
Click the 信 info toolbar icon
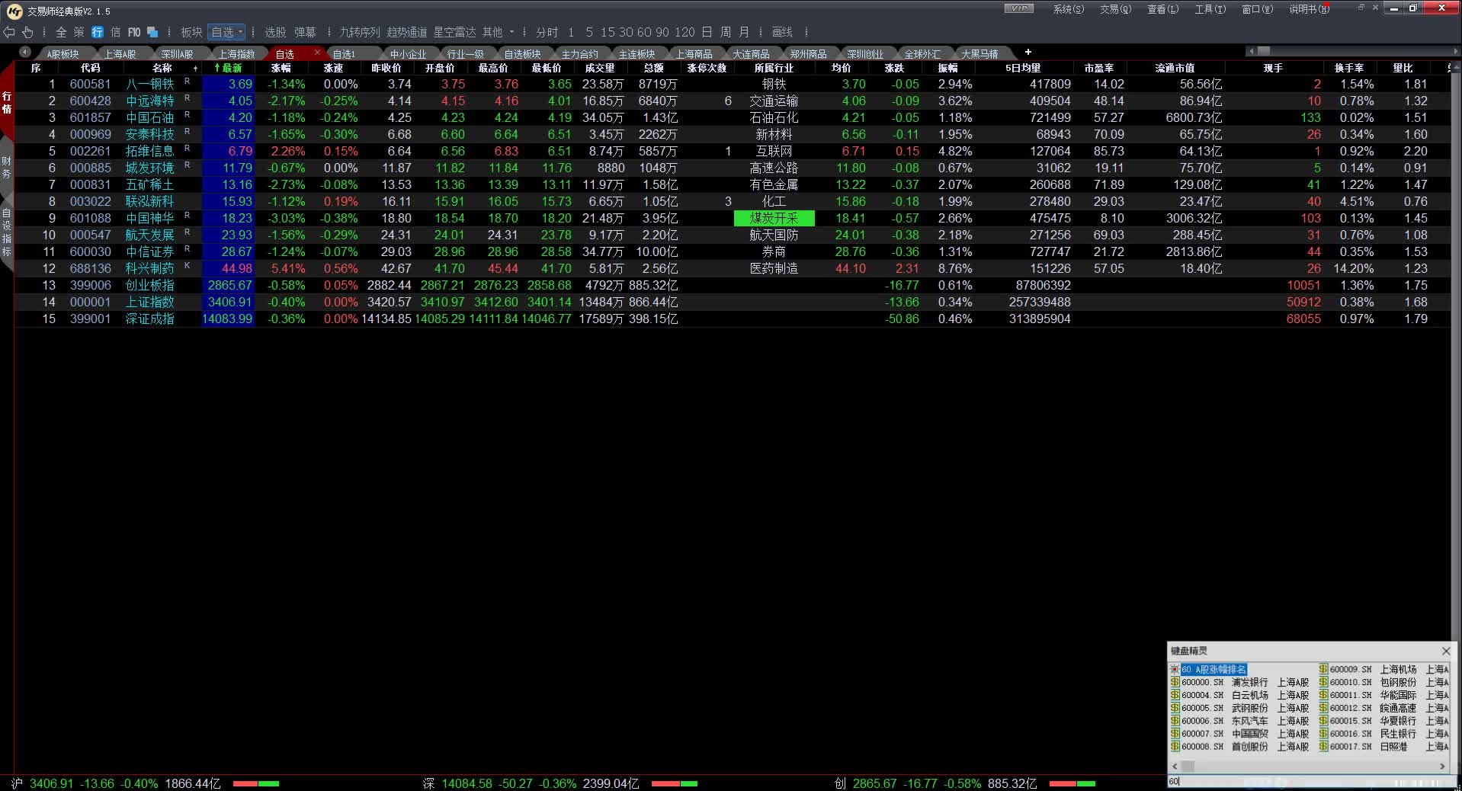115,32
